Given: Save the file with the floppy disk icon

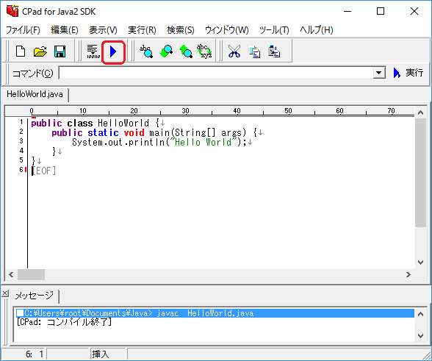Looking at the screenshot, I should point(60,51).
